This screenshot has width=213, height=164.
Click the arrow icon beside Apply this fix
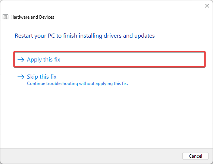[x=21, y=60]
